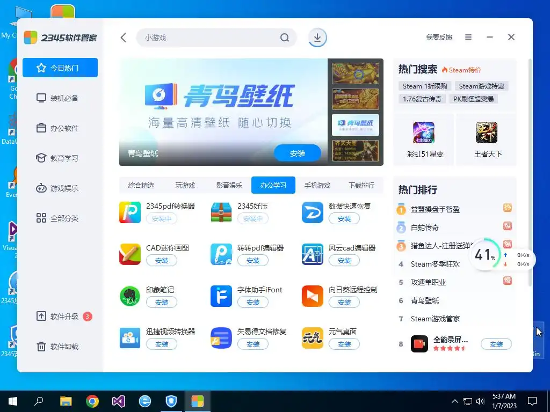Click the 失易得文档修复 app icon
This screenshot has height=412, width=550.
pyautogui.click(x=221, y=338)
